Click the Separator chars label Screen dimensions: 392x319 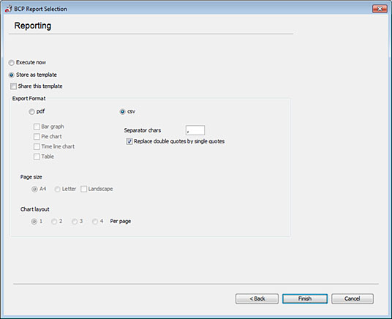143,130
